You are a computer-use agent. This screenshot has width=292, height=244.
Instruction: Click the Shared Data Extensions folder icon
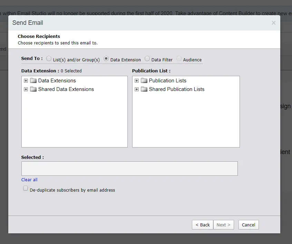pyautogui.click(x=33, y=89)
